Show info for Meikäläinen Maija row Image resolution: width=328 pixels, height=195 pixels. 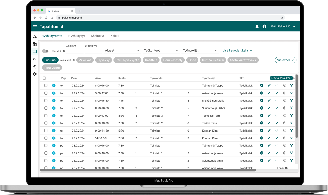[x=54, y=101]
